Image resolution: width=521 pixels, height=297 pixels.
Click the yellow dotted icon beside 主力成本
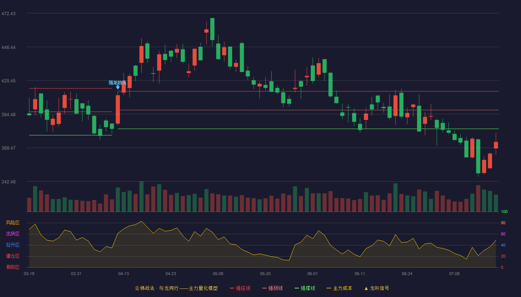329,288
